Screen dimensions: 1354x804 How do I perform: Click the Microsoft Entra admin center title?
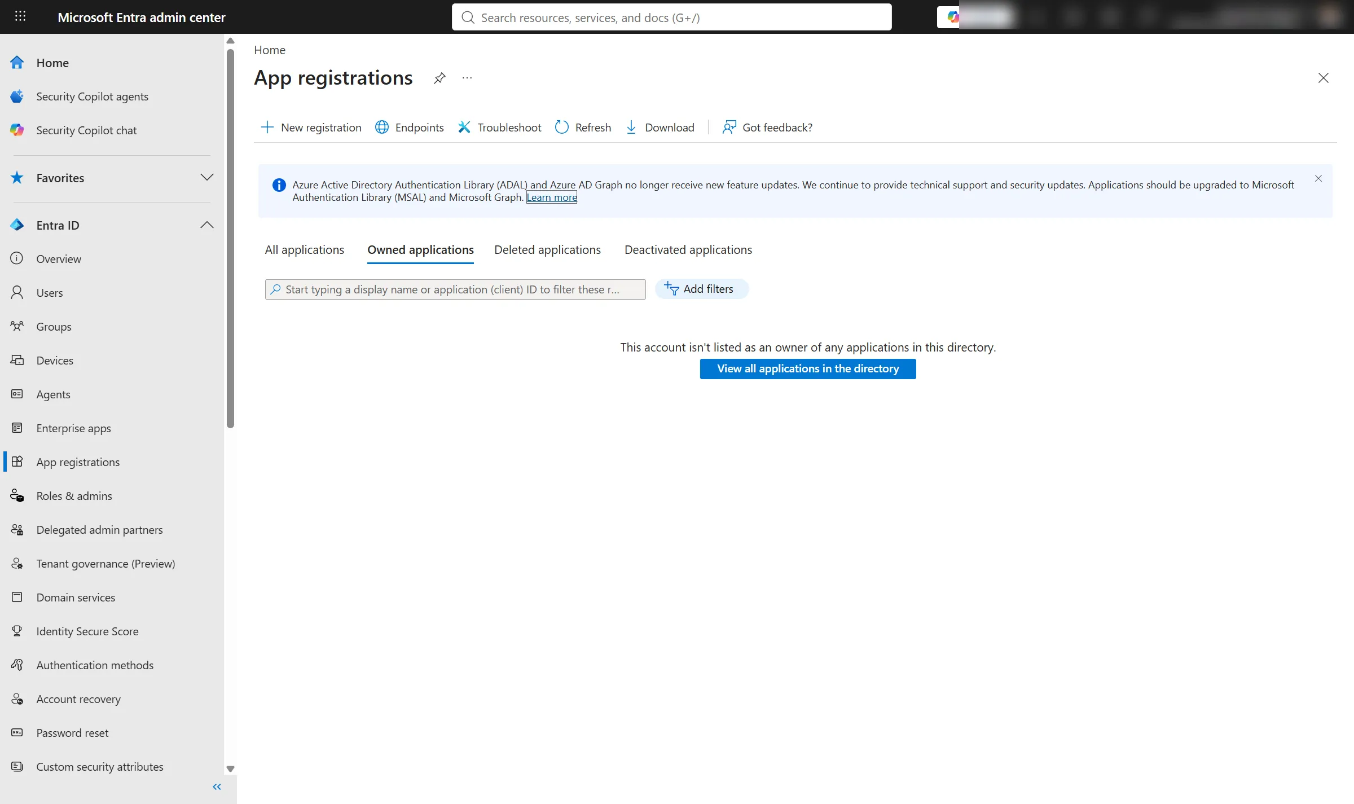[x=142, y=17]
